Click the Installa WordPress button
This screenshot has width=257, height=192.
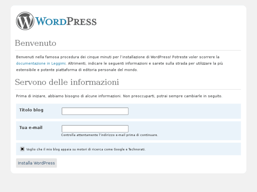[x=36, y=163]
